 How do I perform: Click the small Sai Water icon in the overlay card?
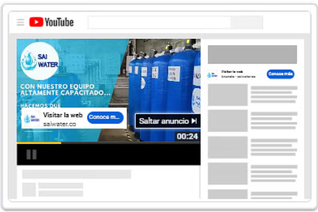(x=32, y=119)
